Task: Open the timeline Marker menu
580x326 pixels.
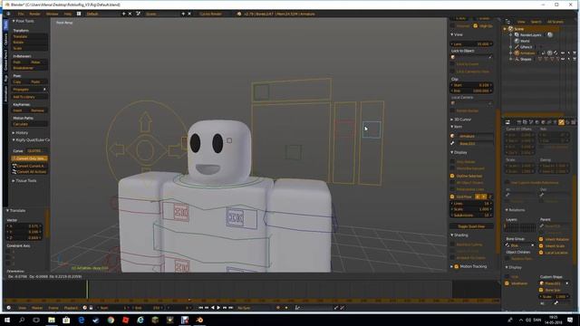Action: [37, 308]
